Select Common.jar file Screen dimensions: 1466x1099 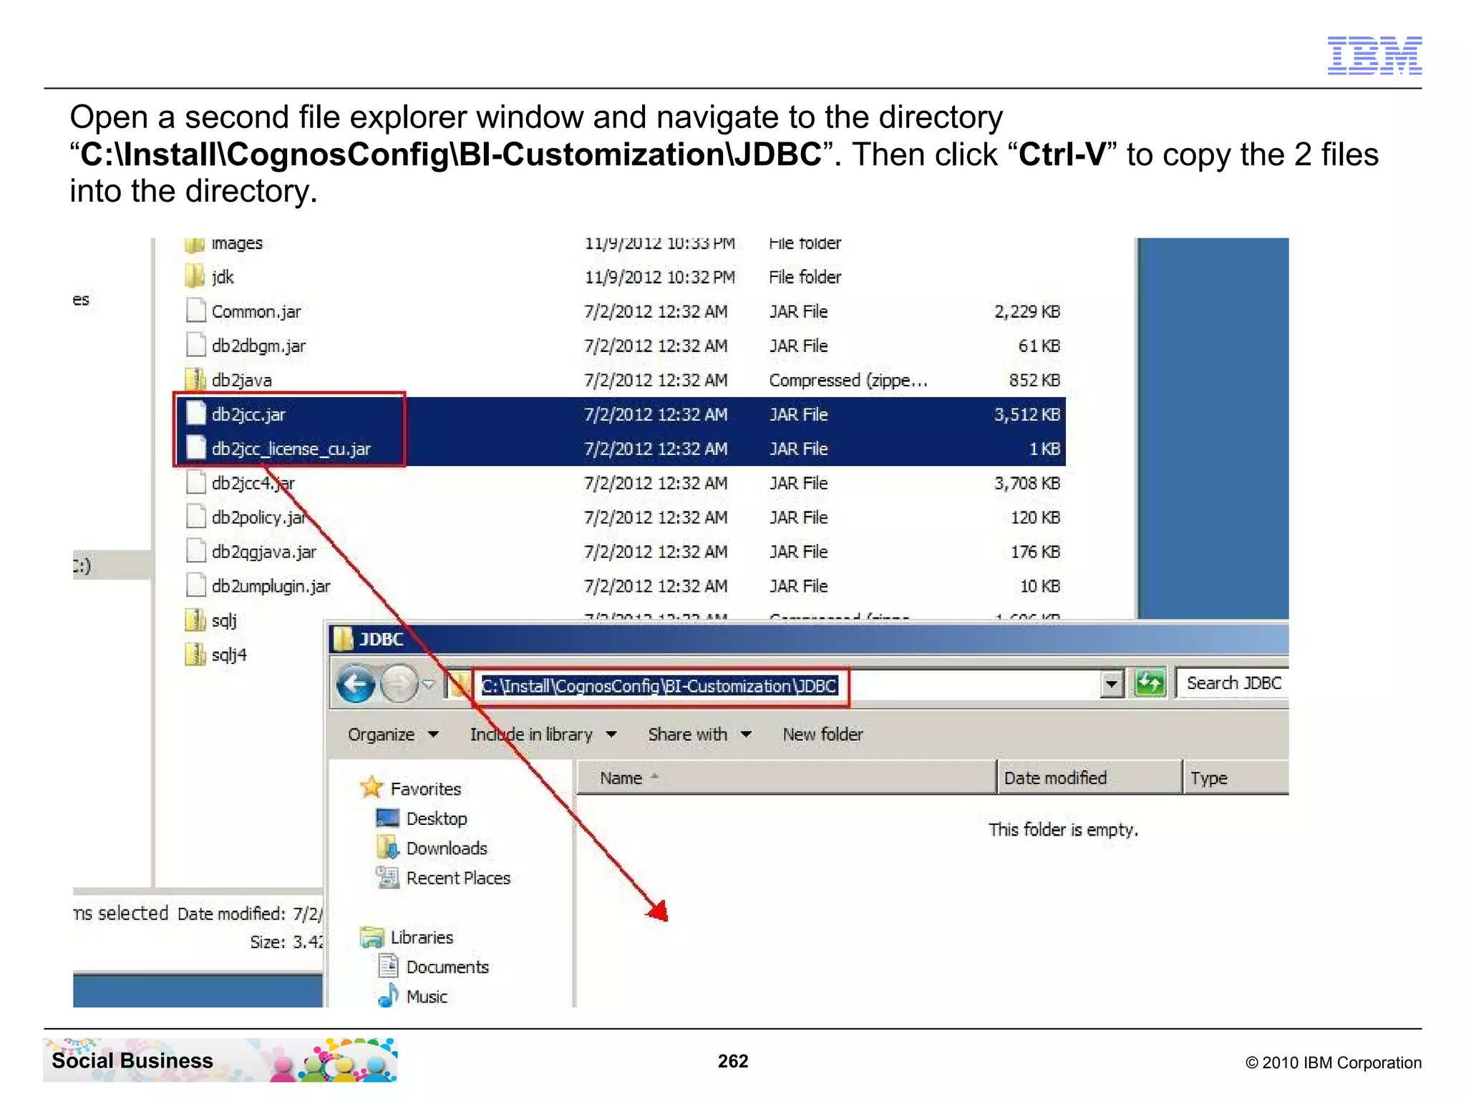[x=256, y=311]
